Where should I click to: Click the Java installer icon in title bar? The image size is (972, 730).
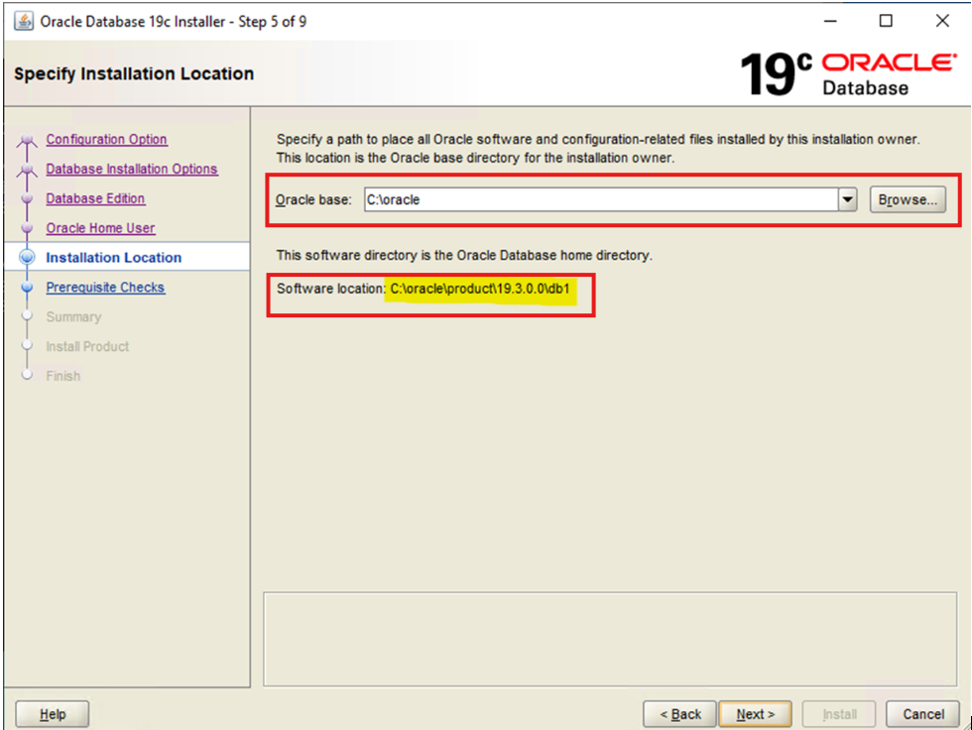click(24, 21)
